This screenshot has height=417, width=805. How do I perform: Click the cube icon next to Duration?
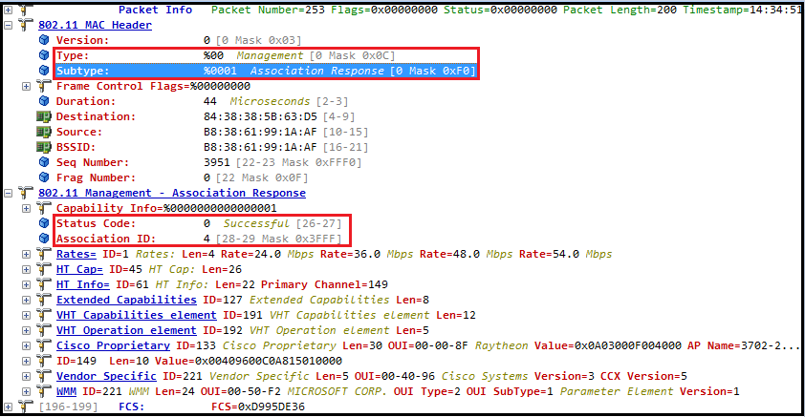pyautogui.click(x=44, y=101)
